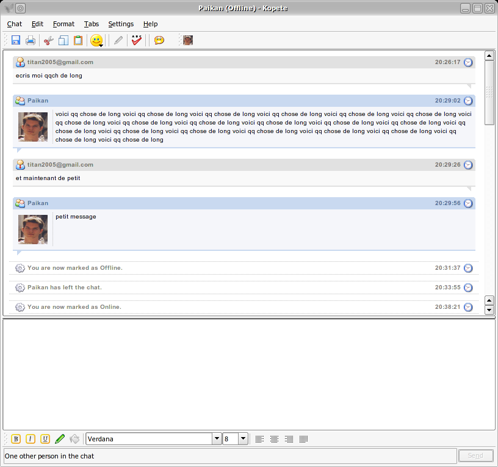Click the Send button

[x=476, y=455]
